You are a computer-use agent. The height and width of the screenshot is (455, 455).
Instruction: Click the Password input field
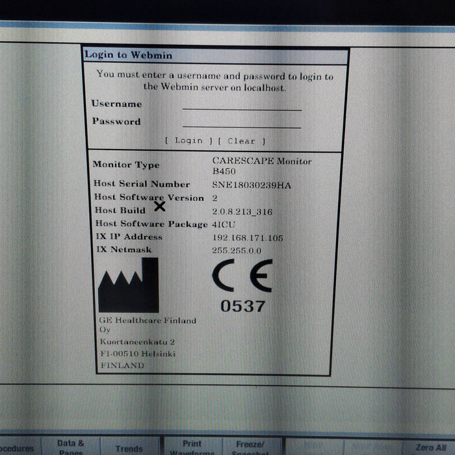pos(242,122)
